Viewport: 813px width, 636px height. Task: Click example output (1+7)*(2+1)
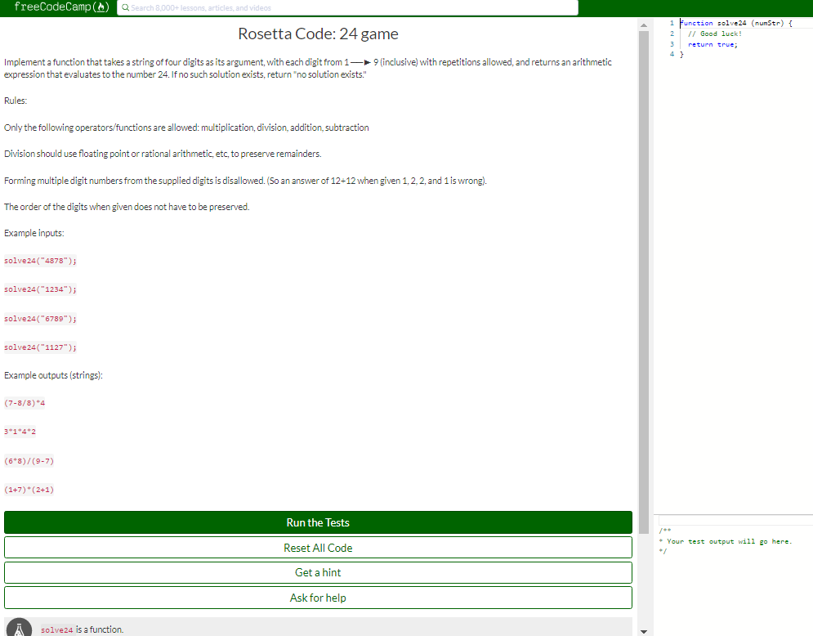29,490
